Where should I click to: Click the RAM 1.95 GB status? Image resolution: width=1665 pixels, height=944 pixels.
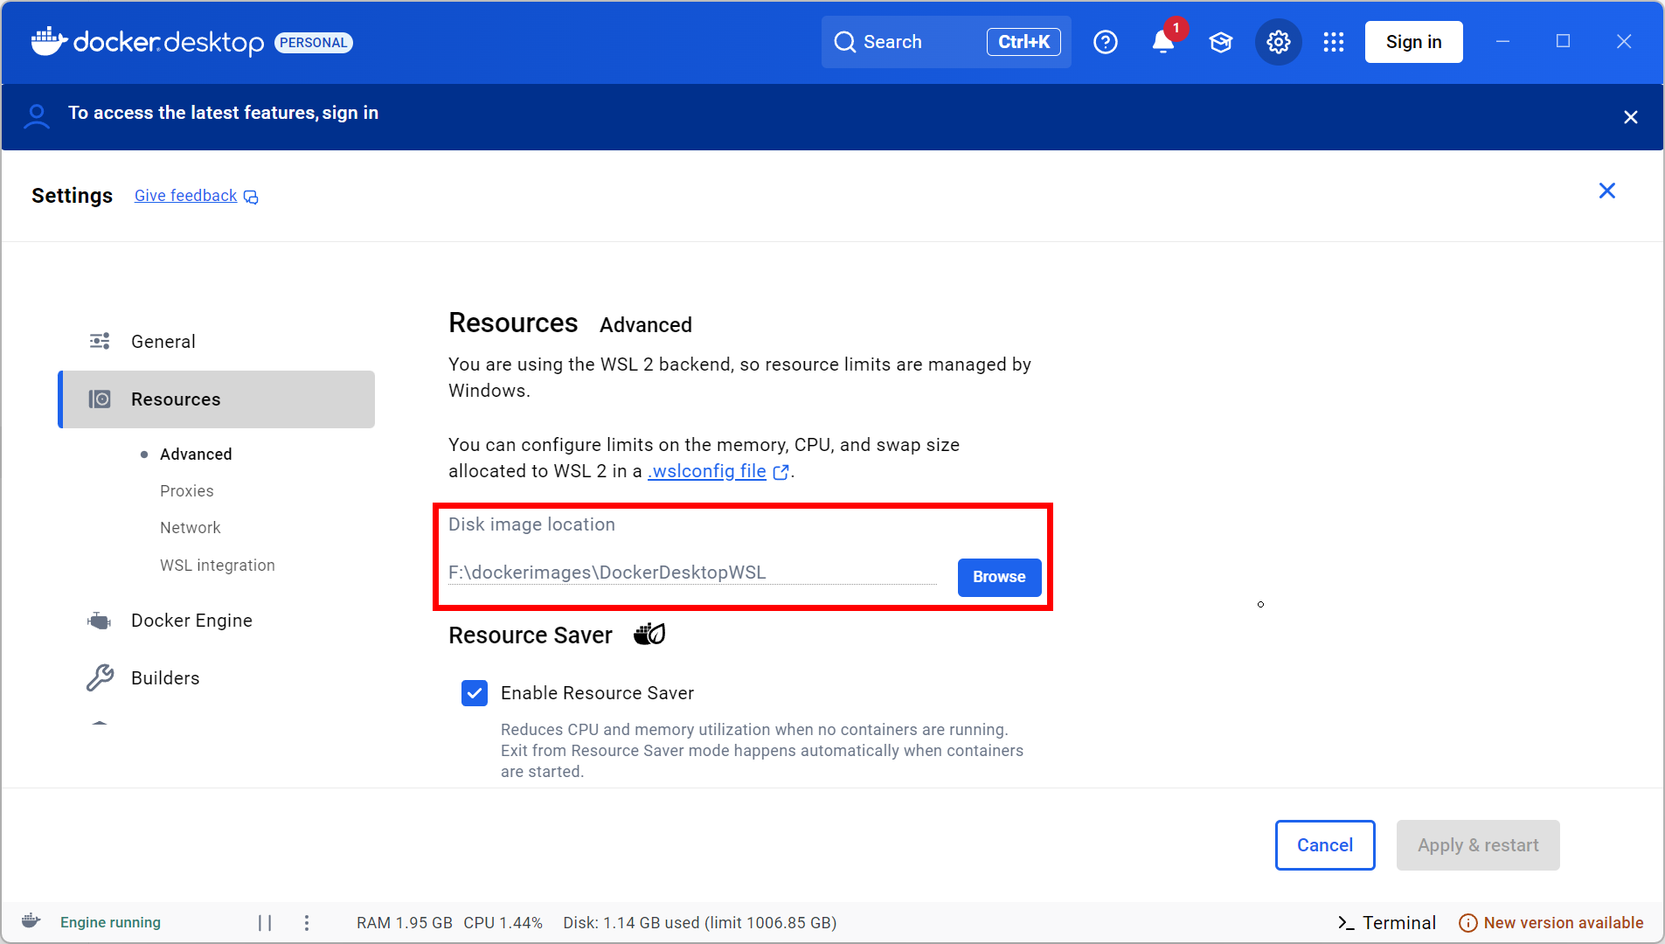405,923
